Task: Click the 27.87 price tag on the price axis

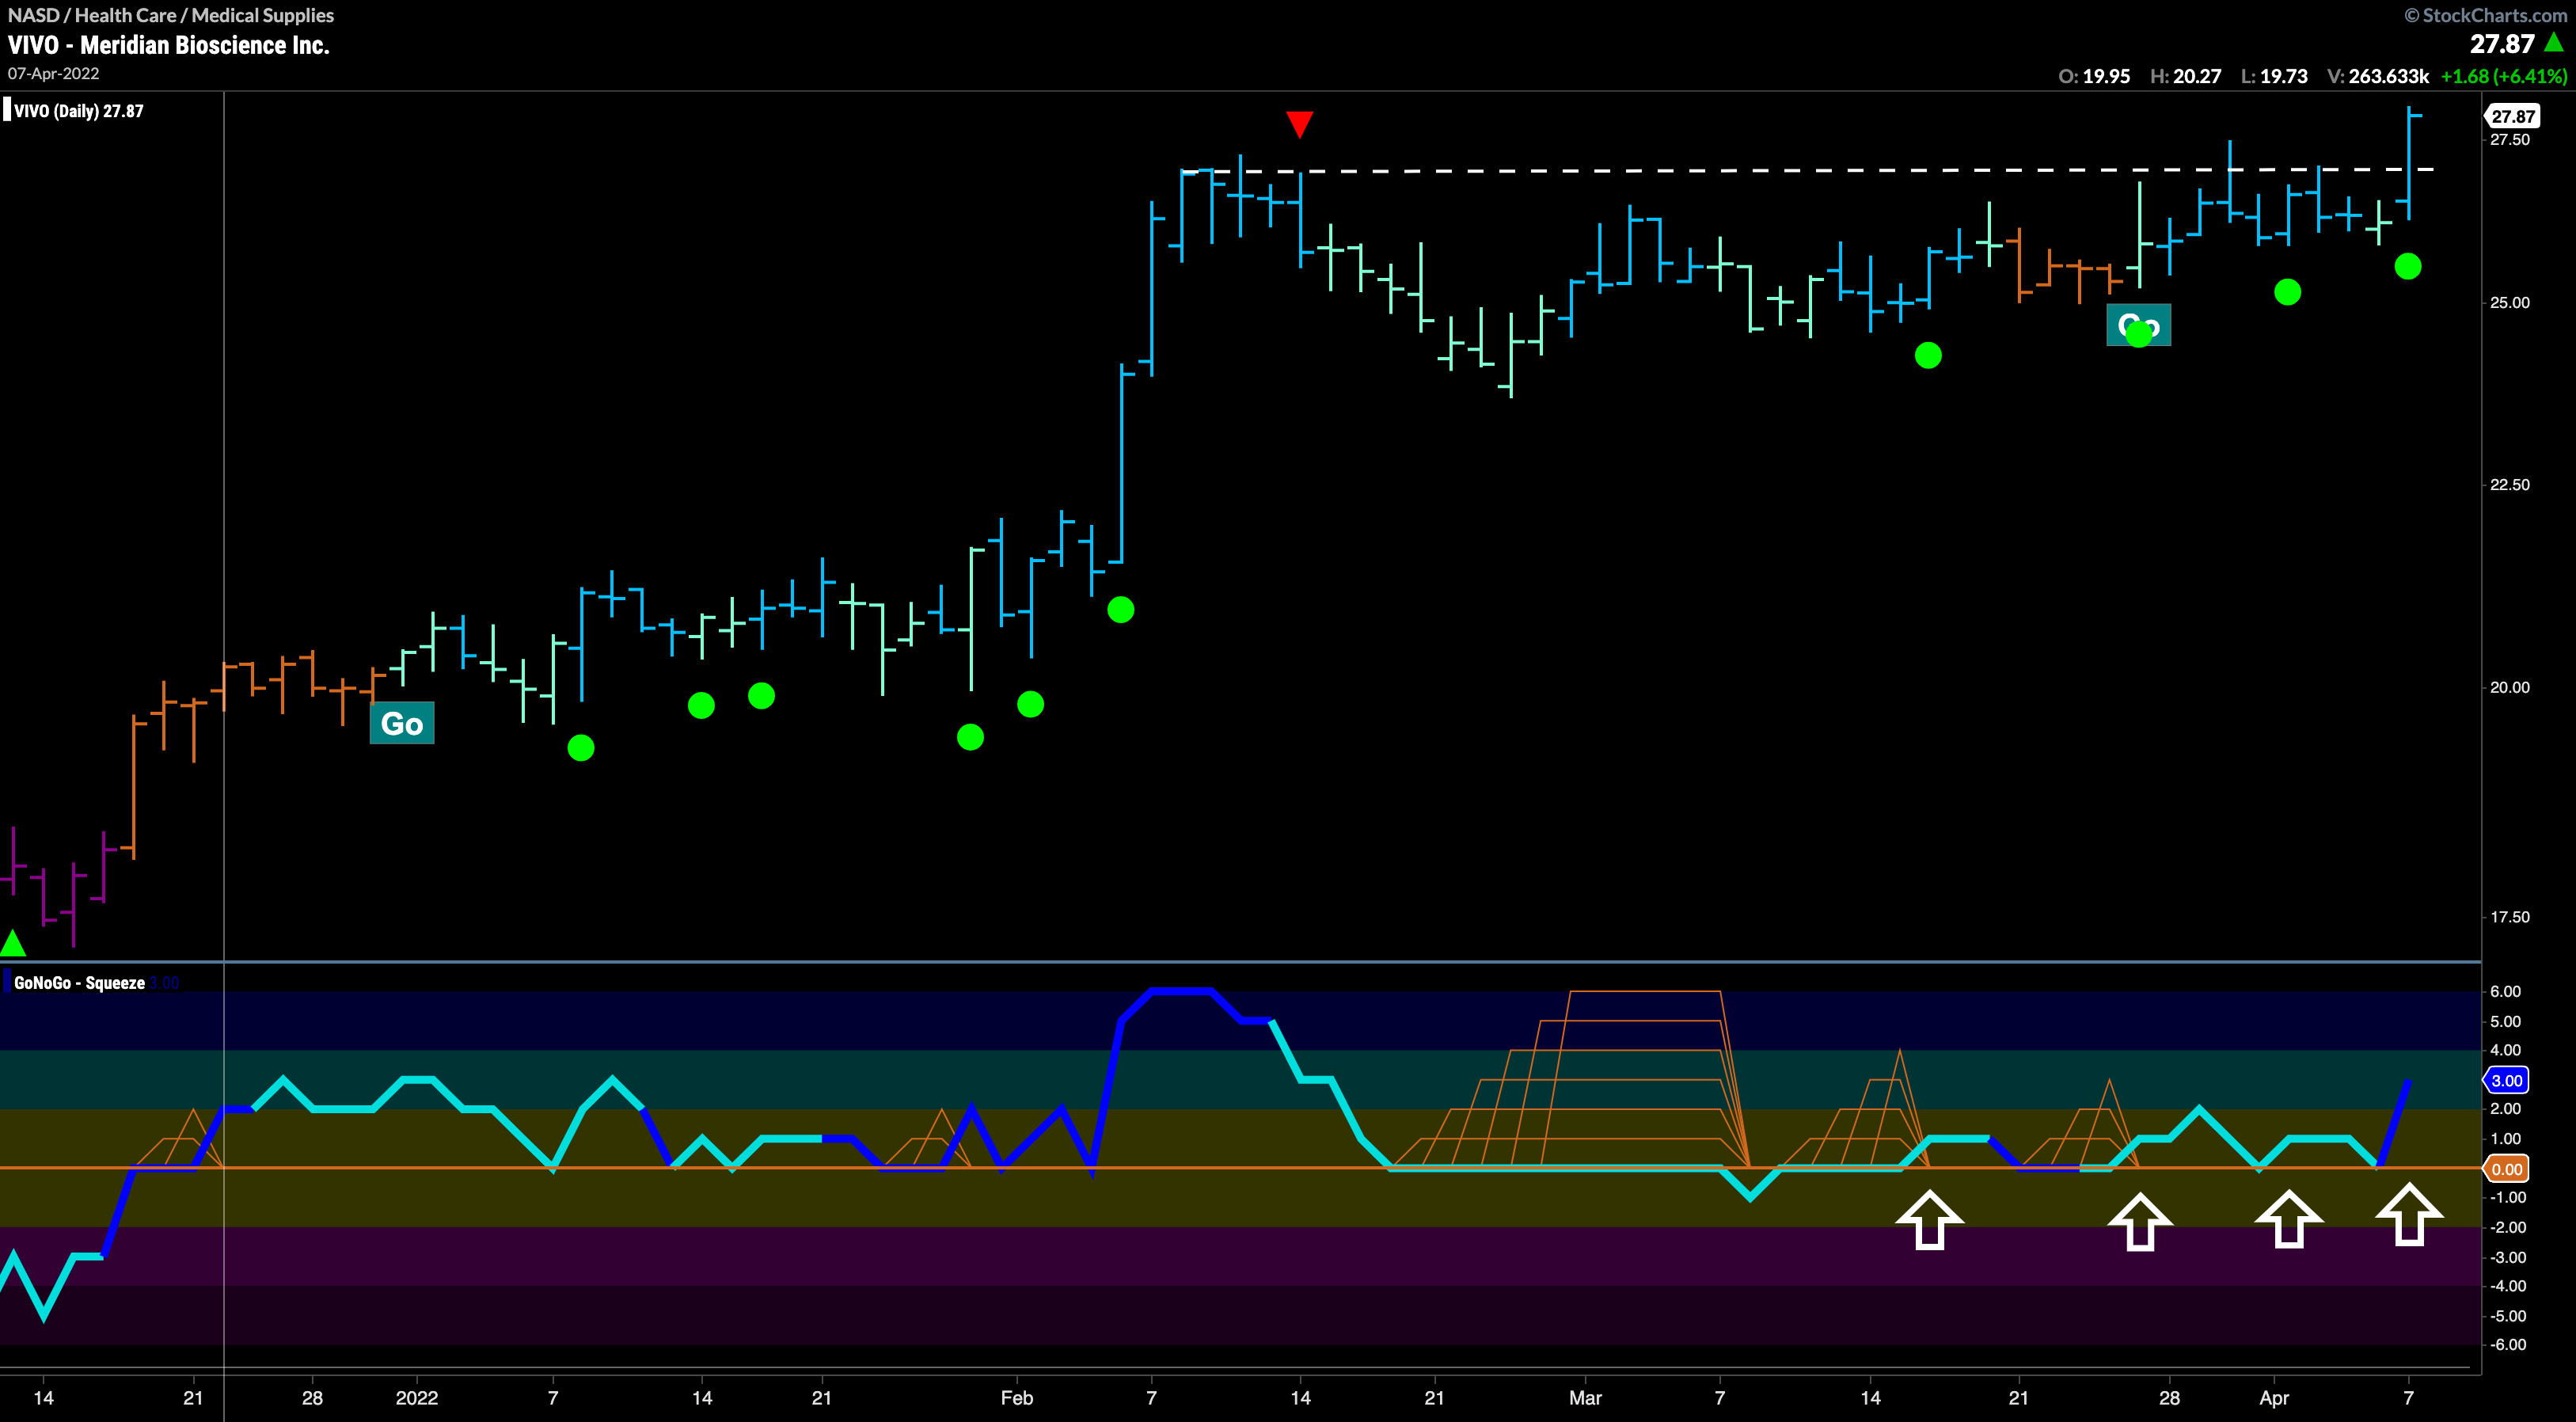Action: tap(2512, 116)
